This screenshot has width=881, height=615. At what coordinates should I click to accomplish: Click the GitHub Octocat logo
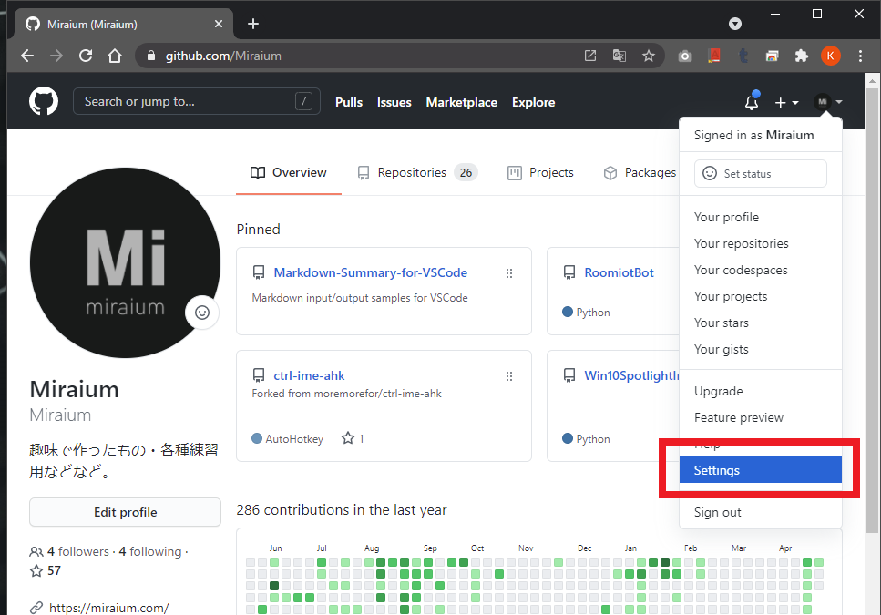point(43,102)
